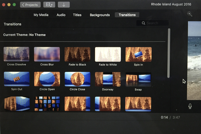Screen dimensions: 201x134
Task: Select the Titles tab
Action: pos(77,15)
